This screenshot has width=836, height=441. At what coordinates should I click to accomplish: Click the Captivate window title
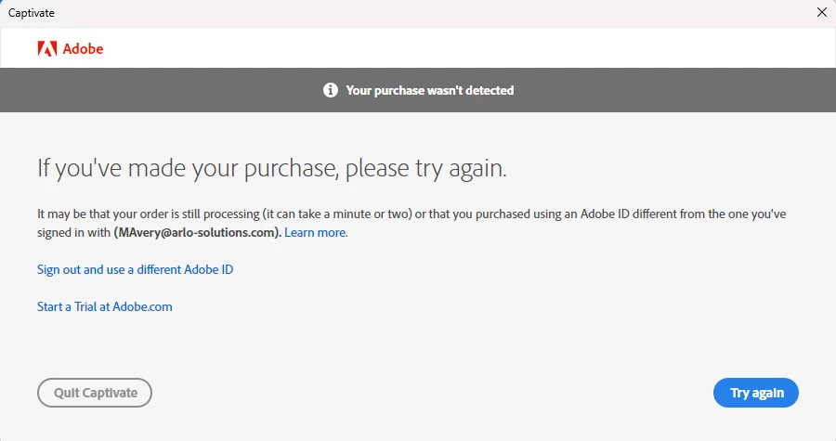(x=32, y=13)
